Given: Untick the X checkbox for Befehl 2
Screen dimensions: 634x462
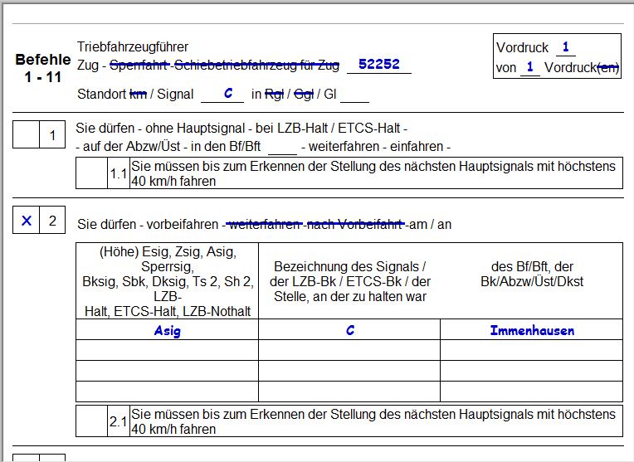Looking at the screenshot, I should pos(26,221).
